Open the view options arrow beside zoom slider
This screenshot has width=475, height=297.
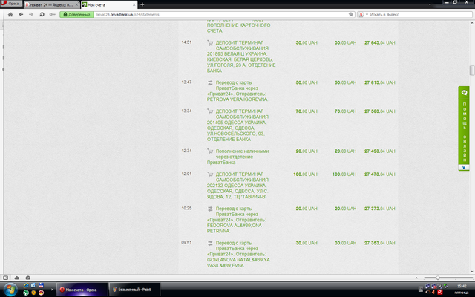pos(416,278)
